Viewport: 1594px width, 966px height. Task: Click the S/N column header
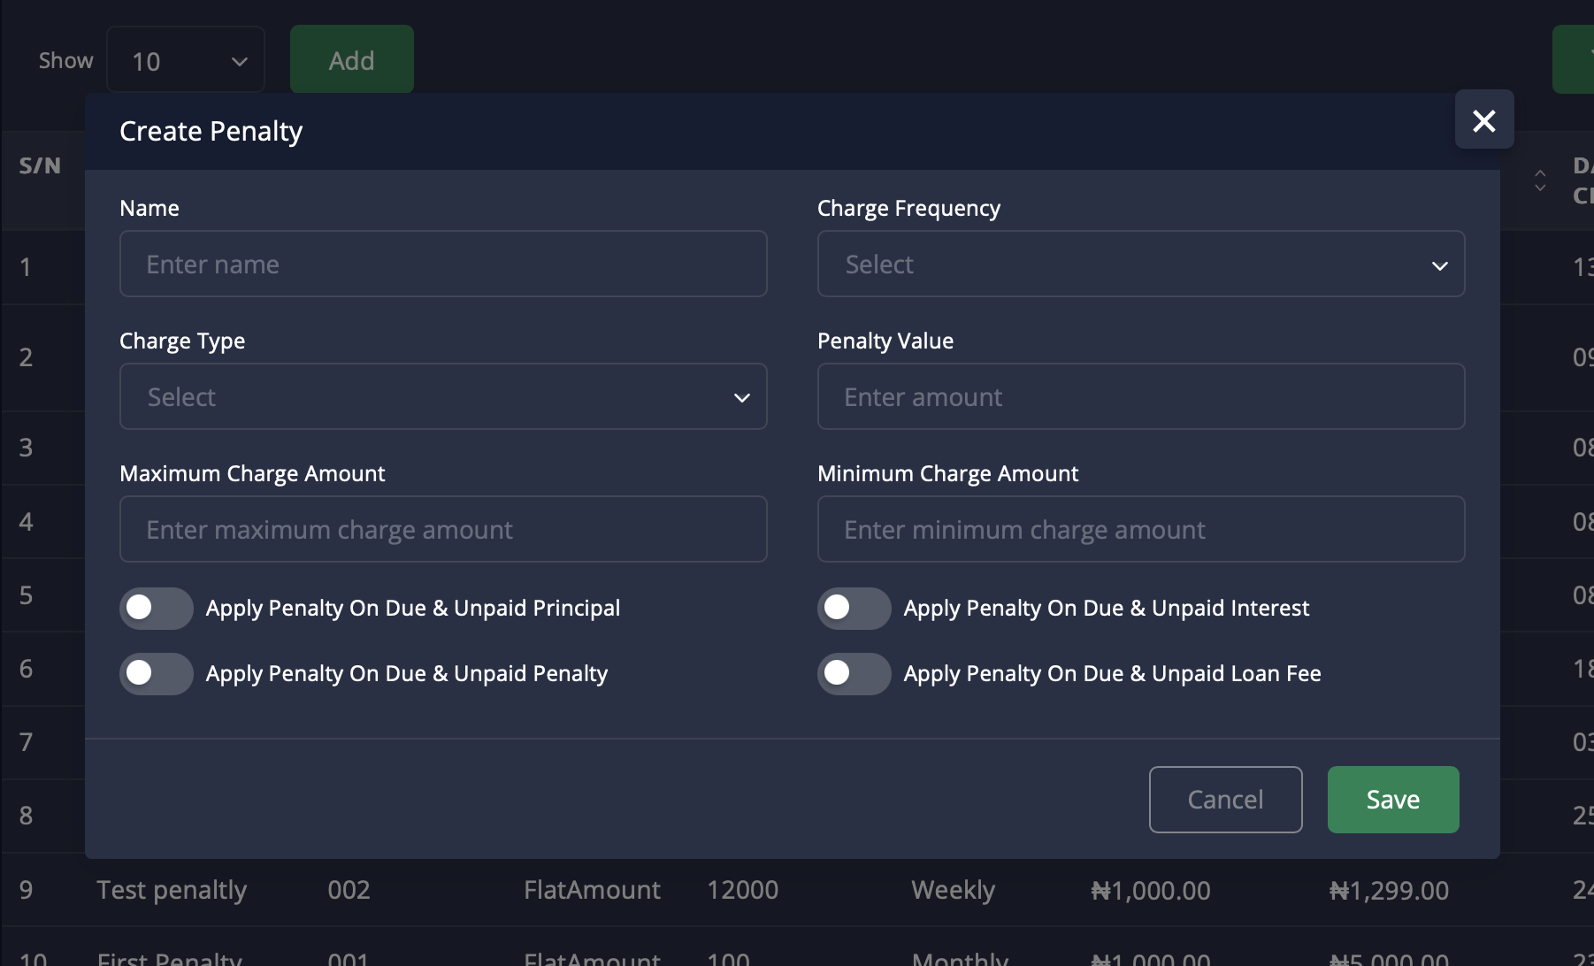[x=40, y=165]
